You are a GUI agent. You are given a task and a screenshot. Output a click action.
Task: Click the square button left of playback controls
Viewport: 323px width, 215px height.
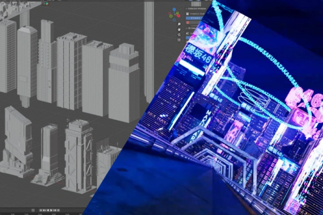33,210
